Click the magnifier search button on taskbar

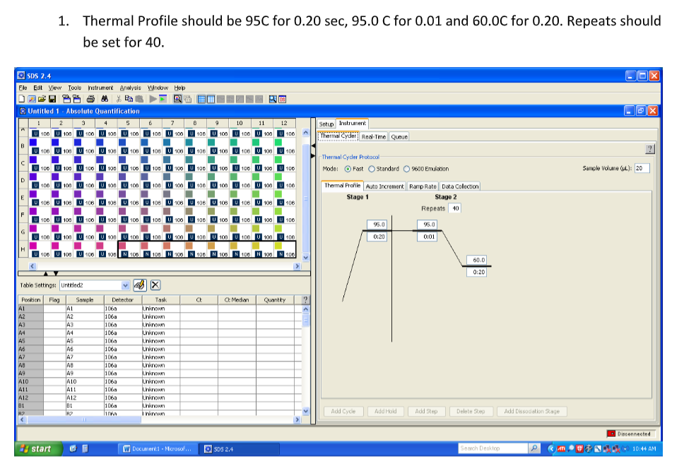tap(534, 448)
